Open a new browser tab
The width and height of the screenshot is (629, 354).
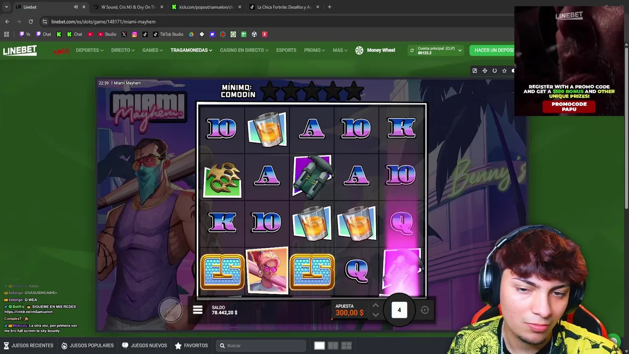click(329, 7)
